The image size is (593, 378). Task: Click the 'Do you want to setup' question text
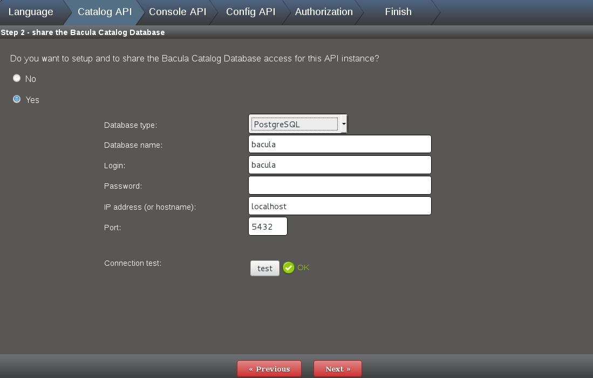click(194, 59)
